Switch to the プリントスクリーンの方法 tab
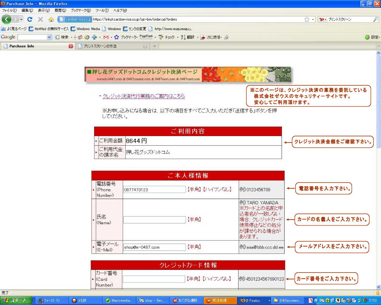381x305 pixels. tap(110, 46)
